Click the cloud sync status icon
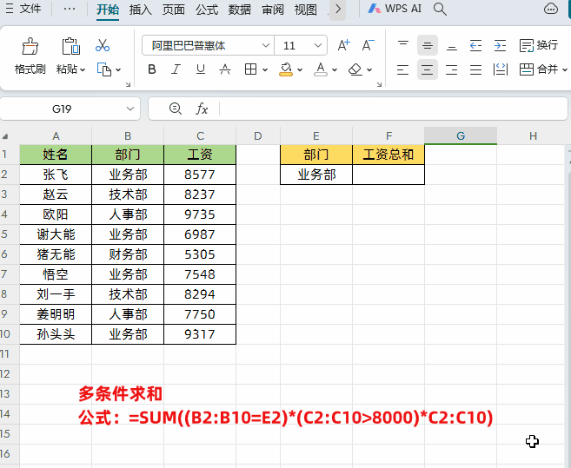Viewport: 571px width, 468px height. (551, 9)
